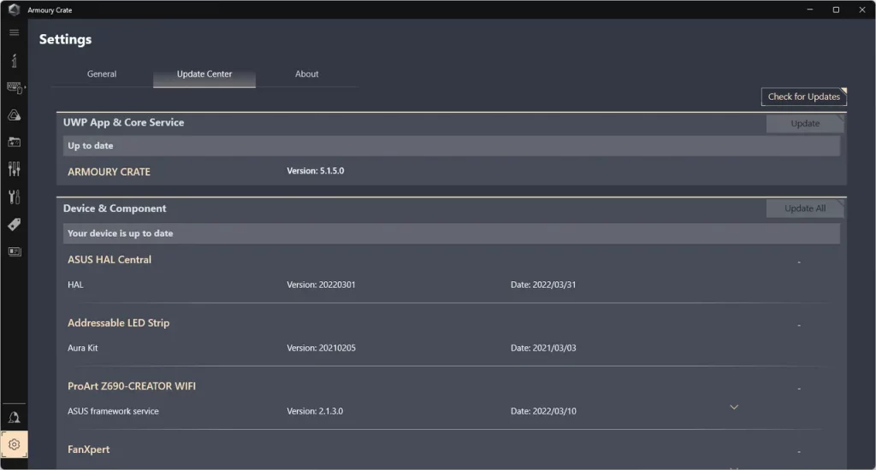Click 'Version: 20220301' text
Viewport: 876px width, 470px height.
(322, 285)
